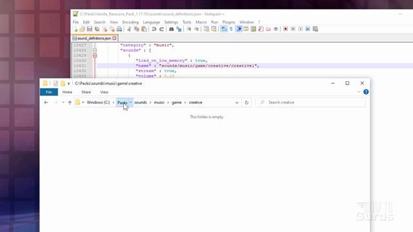This screenshot has height=232, width=413.
Task: Click the Replace icon in Notepad++ toolbar
Action: click(179, 29)
